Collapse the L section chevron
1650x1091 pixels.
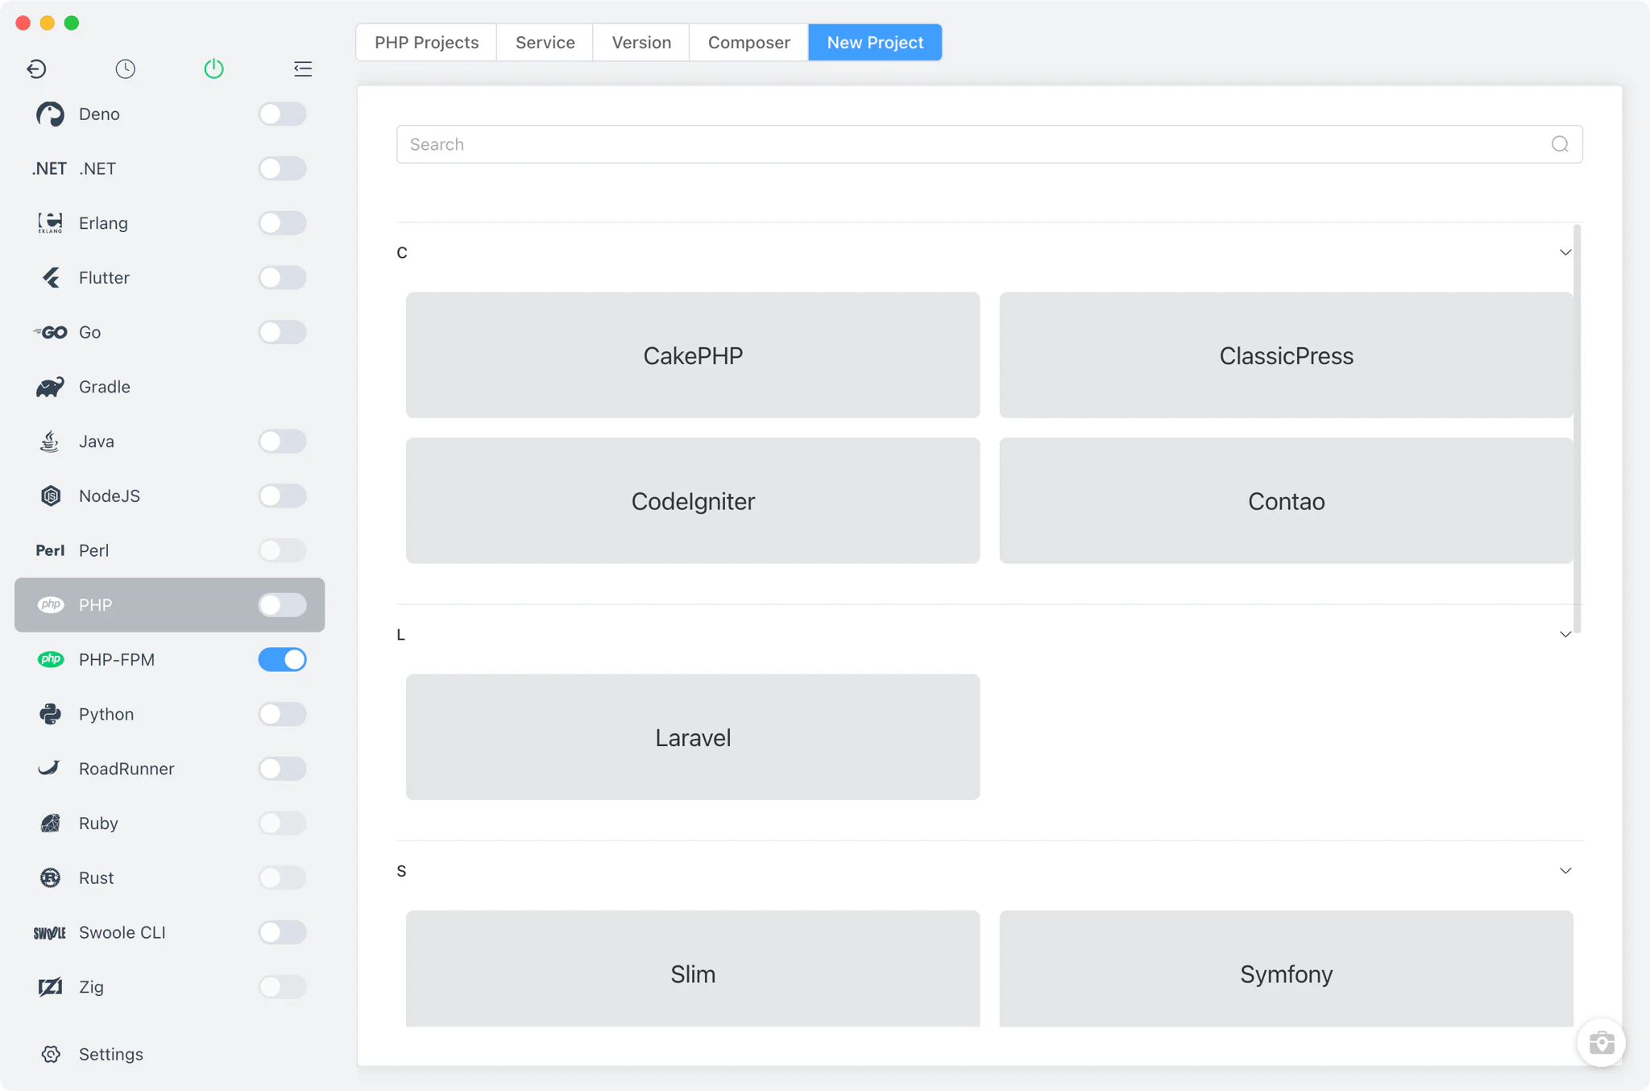1565,635
